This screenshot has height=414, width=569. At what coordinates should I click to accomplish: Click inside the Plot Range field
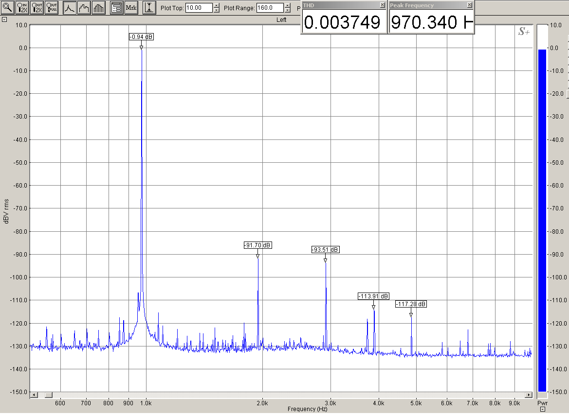270,8
